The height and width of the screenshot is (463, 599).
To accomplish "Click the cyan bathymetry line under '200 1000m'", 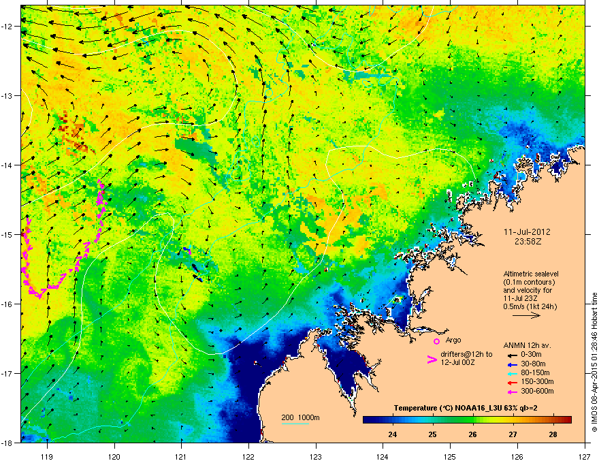I will (295, 424).
